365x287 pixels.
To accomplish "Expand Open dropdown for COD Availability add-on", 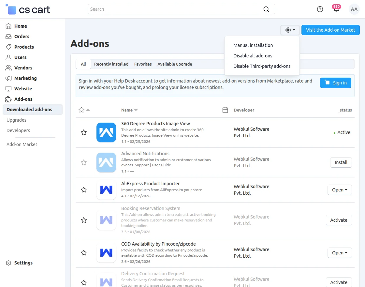I will pyautogui.click(x=339, y=253).
